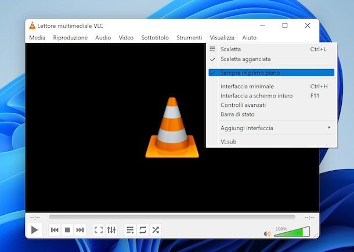
Task: Enable Controlli avanzati
Action: click(272, 105)
